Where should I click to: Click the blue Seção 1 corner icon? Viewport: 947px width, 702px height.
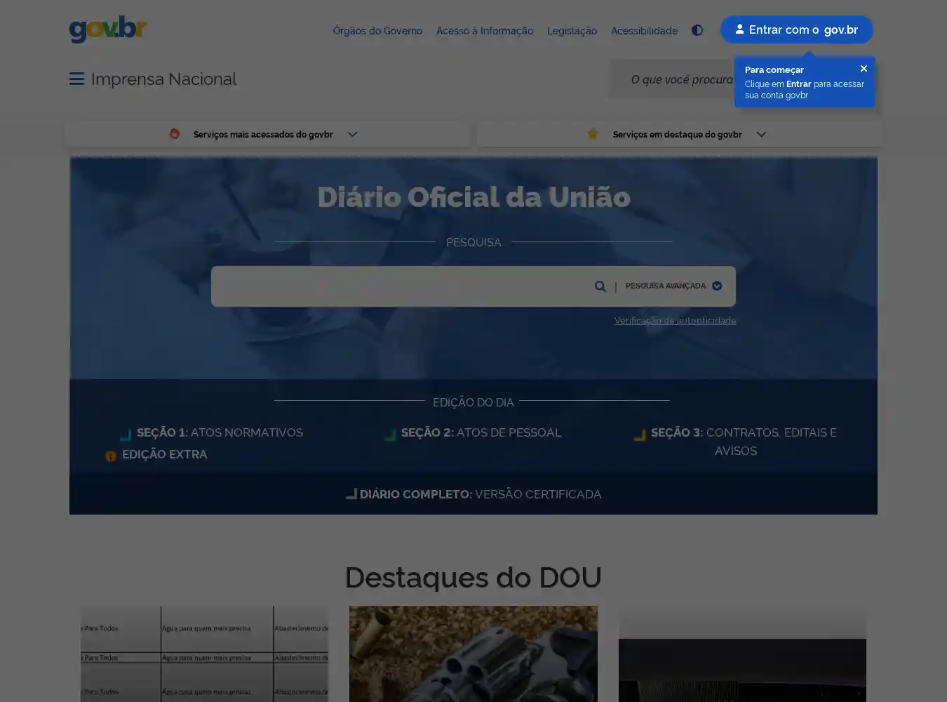[126, 435]
